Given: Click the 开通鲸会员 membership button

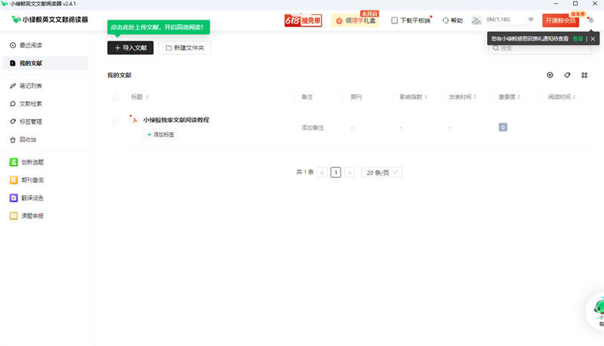Looking at the screenshot, I should tap(560, 20).
